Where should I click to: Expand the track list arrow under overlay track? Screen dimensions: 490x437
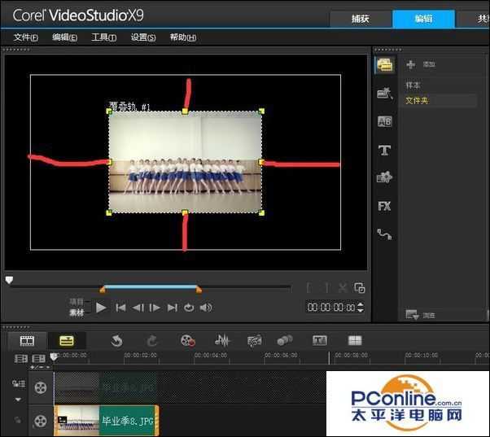(x=17, y=400)
